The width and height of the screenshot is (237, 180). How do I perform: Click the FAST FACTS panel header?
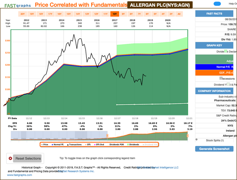tap(214, 14)
